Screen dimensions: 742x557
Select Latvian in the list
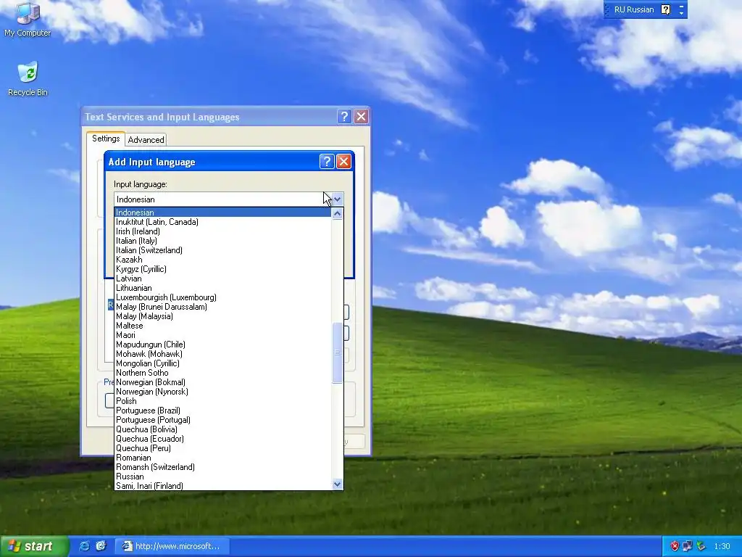coord(223,278)
